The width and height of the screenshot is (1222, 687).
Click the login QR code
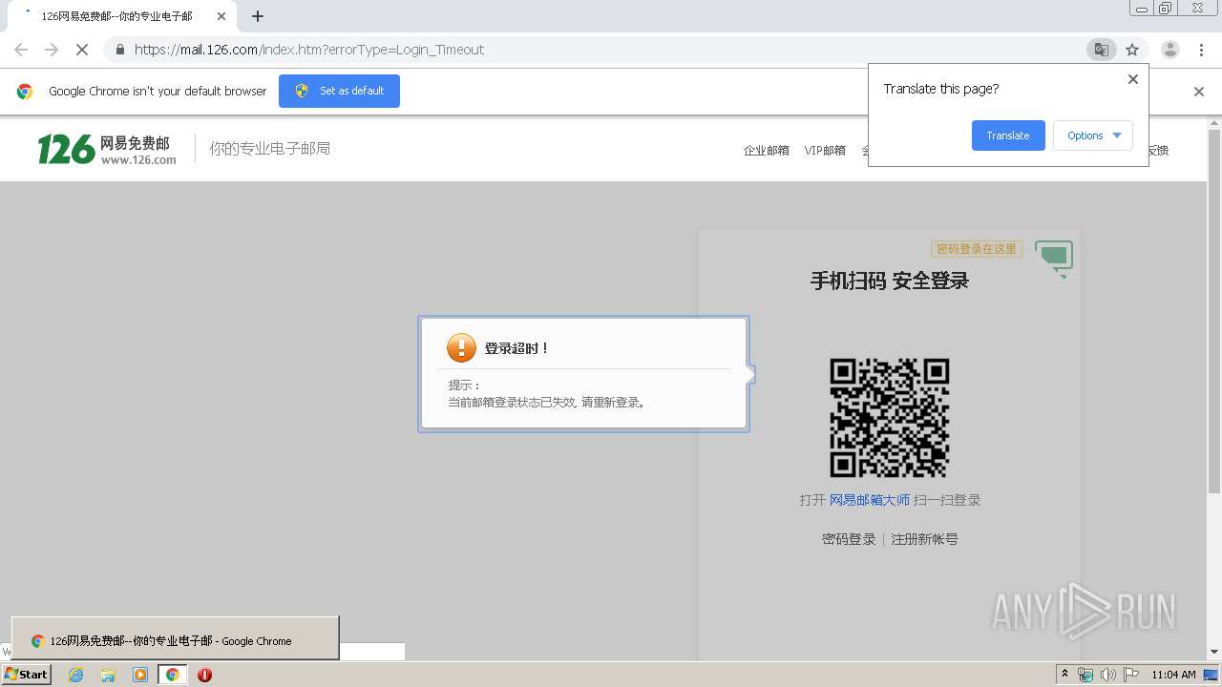tap(890, 417)
